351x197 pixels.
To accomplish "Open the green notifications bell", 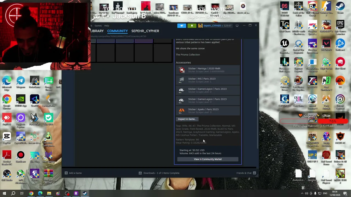I will 192,26.
